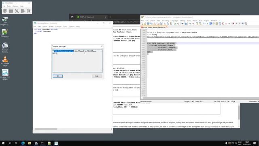The image size is (259, 146).
Task: Click first shield icon in PROGRESS toolbar
Action: click(5, 11)
